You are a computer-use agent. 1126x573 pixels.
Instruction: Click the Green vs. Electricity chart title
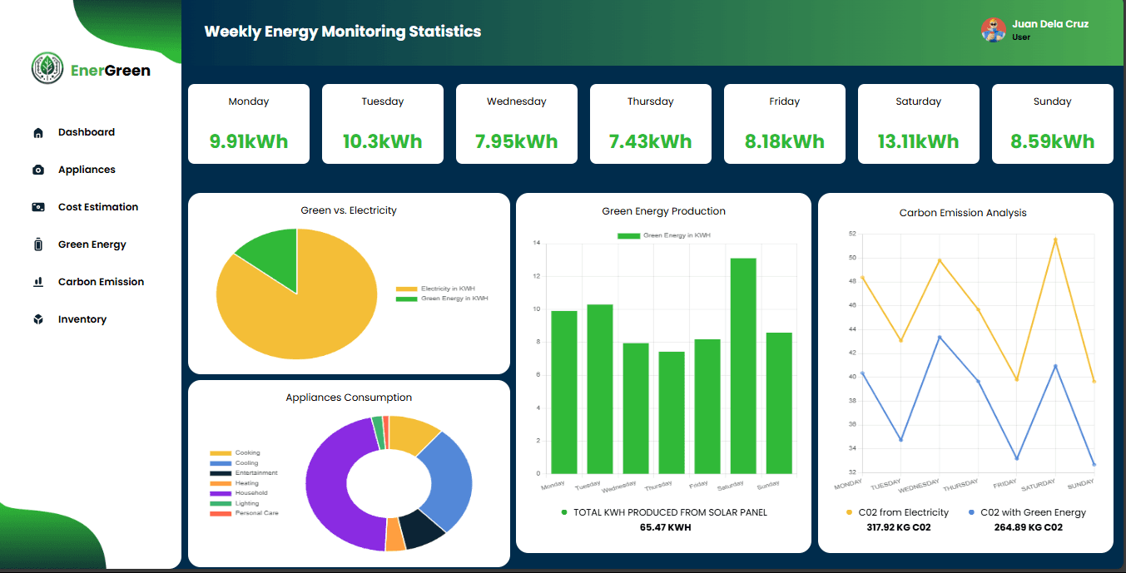pyautogui.click(x=349, y=210)
